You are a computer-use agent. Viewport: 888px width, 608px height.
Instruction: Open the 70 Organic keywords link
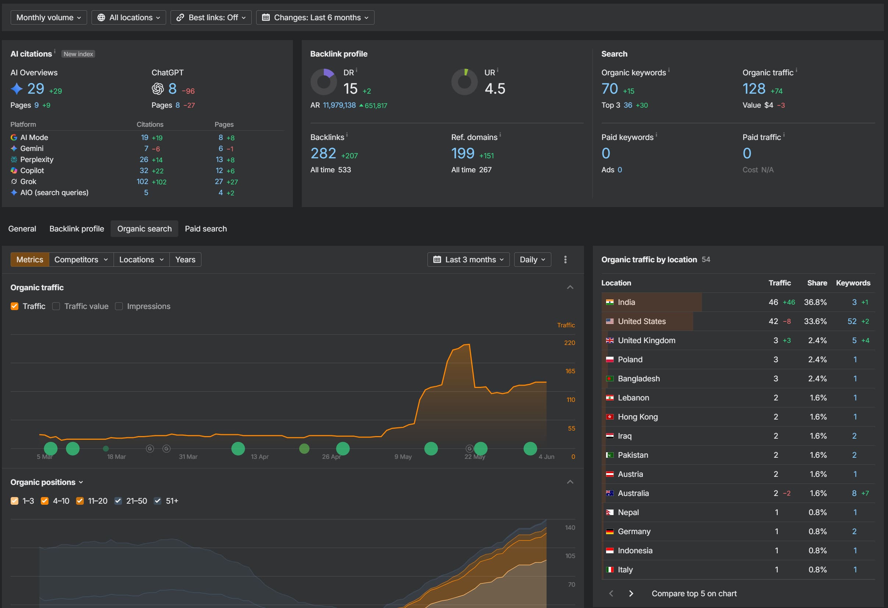pyautogui.click(x=610, y=89)
